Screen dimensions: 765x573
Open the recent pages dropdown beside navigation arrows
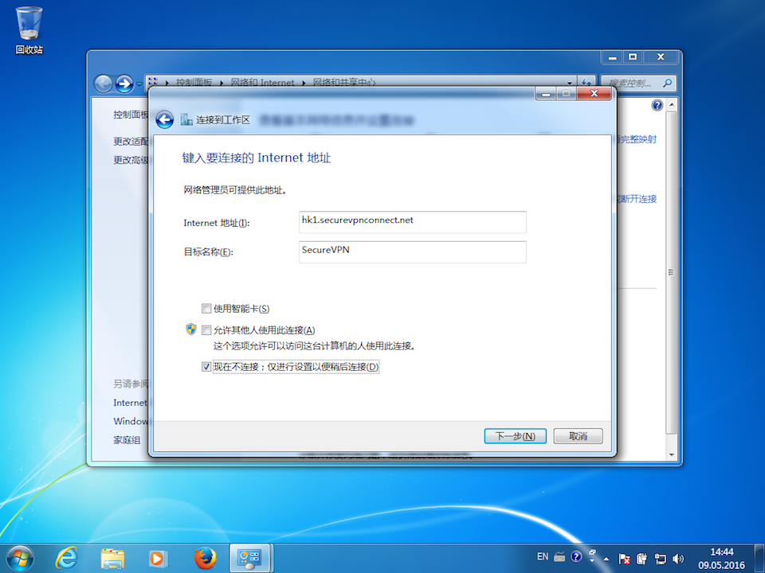139,84
